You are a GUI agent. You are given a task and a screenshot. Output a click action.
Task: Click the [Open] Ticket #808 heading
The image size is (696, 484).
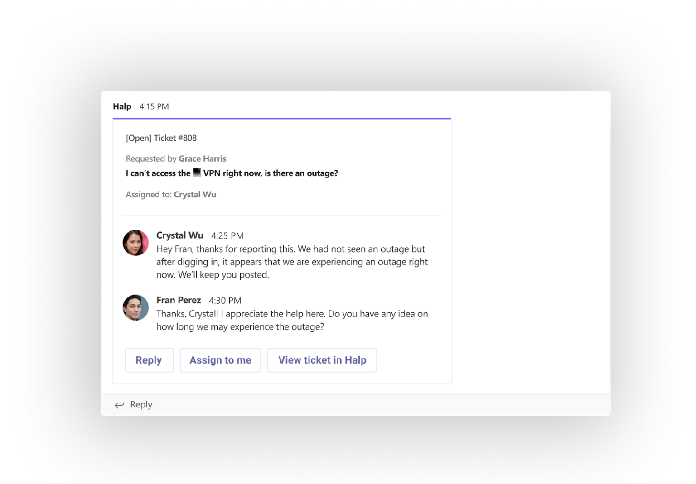point(161,138)
